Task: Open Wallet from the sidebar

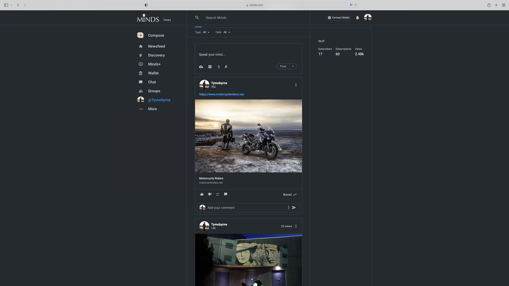Action: click(x=153, y=73)
